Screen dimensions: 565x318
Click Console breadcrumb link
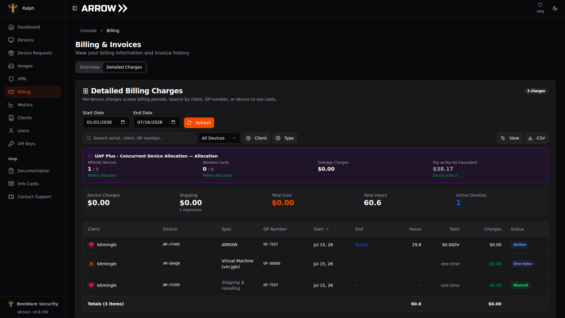tap(88, 31)
